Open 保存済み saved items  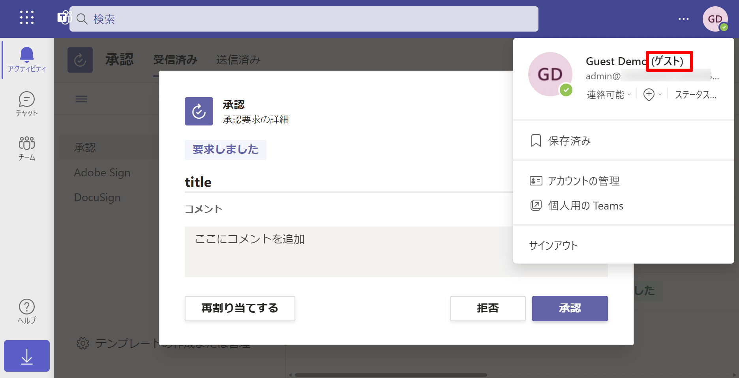pos(624,140)
